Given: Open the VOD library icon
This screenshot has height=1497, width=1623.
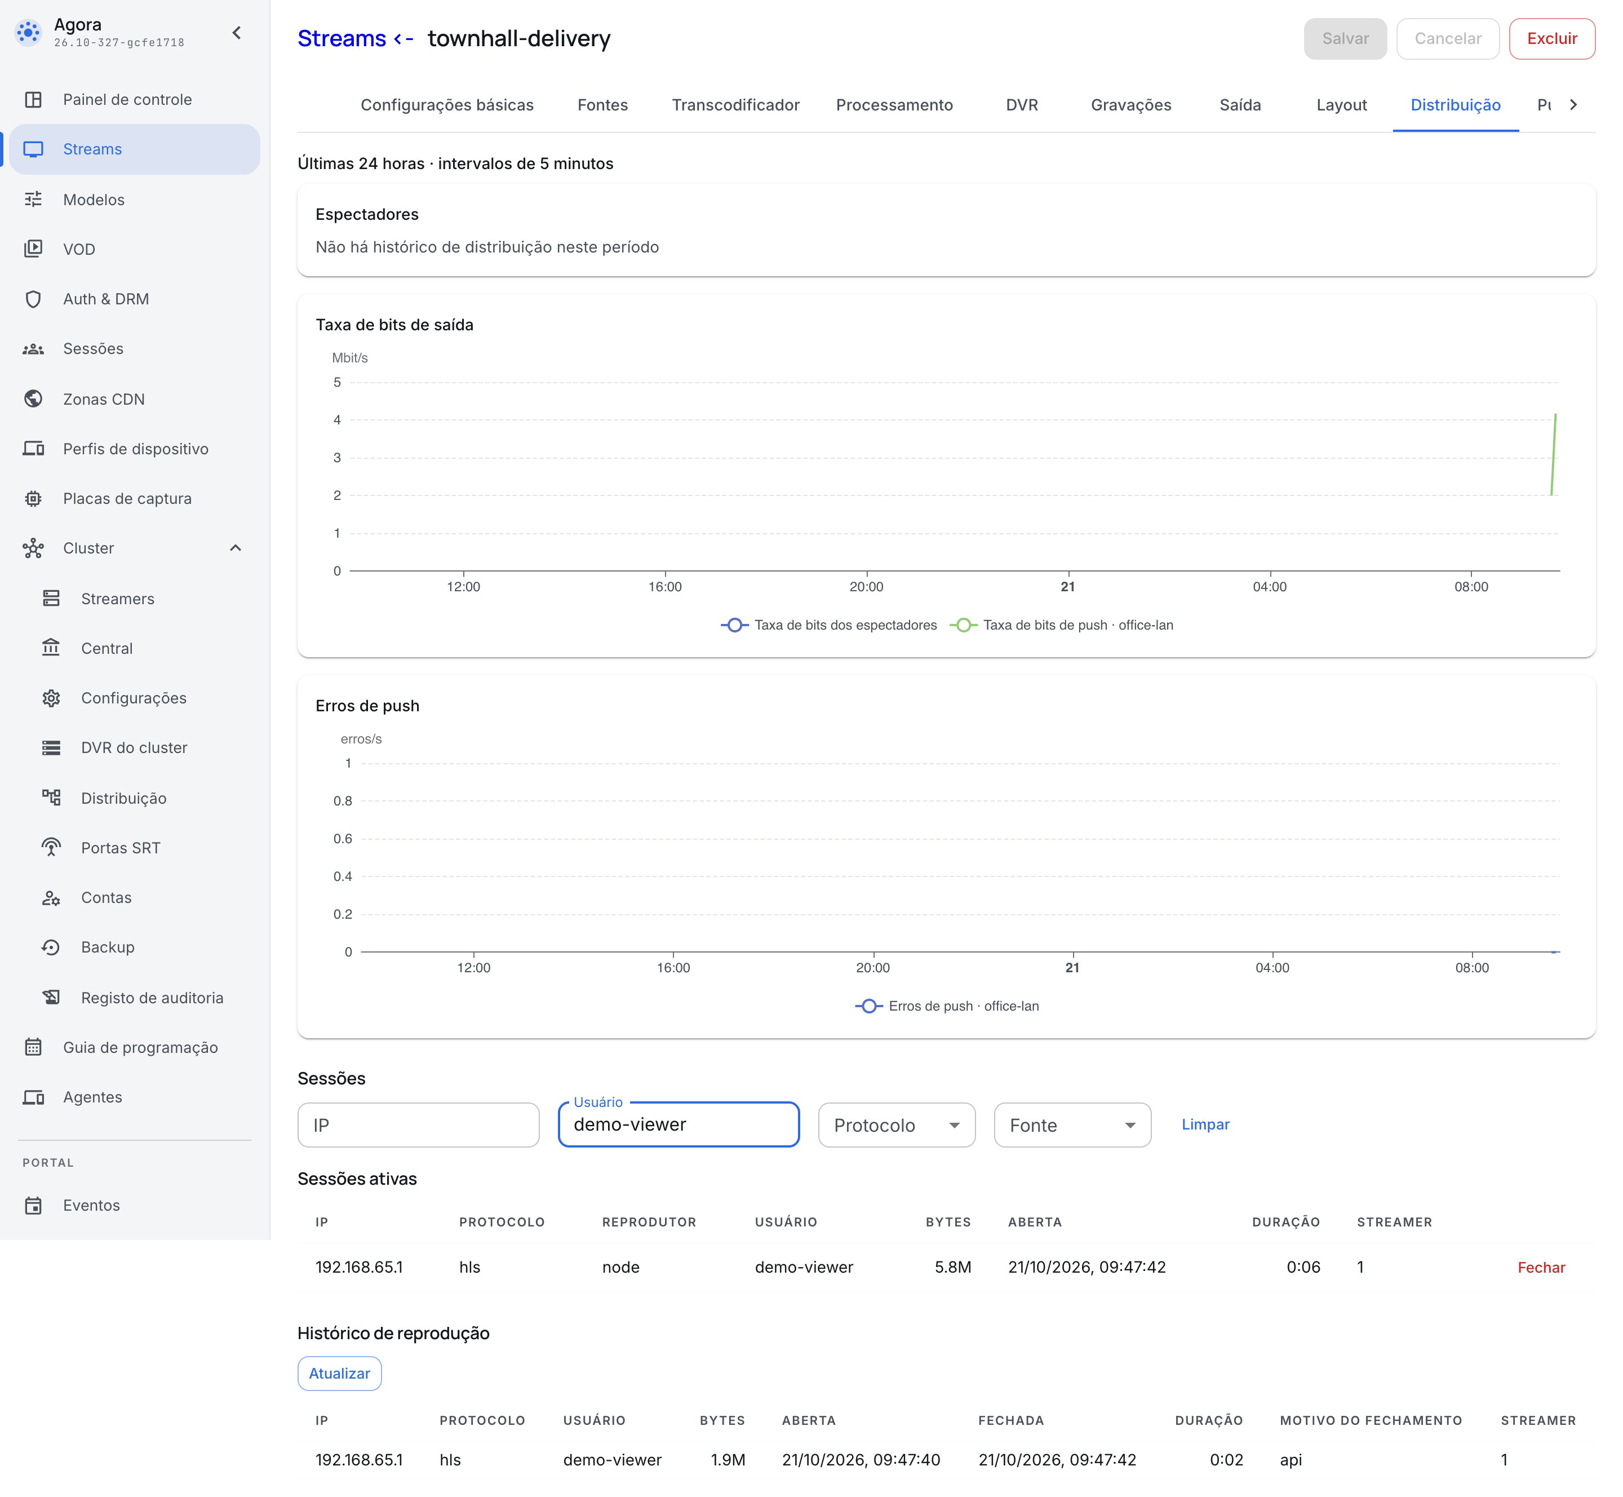Looking at the screenshot, I should (x=33, y=249).
